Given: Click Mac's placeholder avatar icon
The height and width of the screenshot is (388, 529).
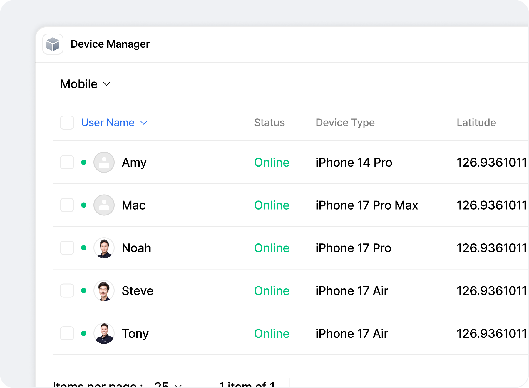Looking at the screenshot, I should [104, 205].
